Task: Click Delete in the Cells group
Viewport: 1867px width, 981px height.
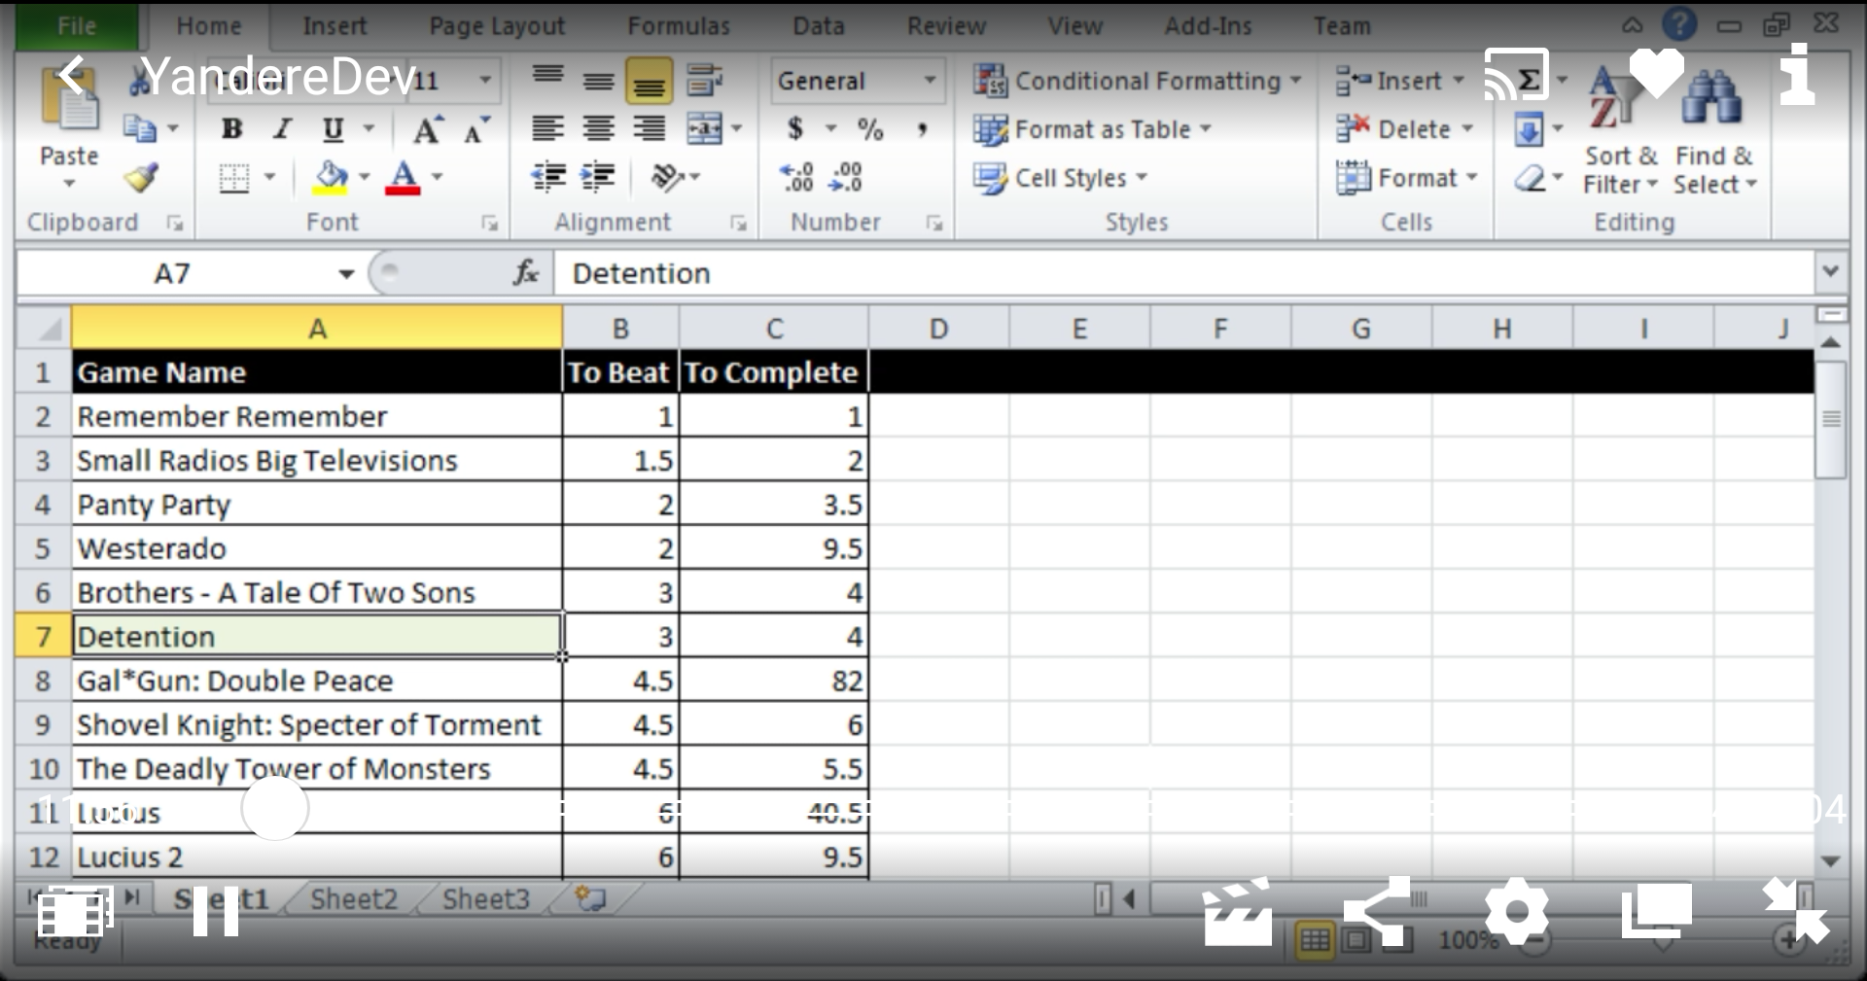Action: tap(1404, 128)
